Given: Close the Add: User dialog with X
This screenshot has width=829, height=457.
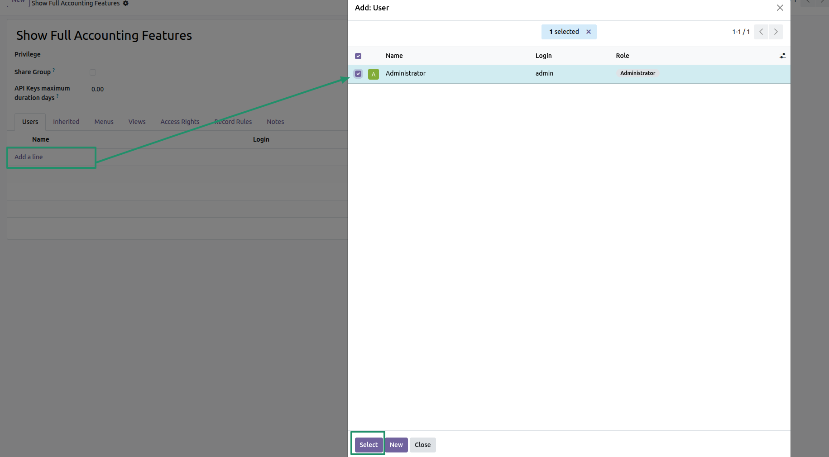Looking at the screenshot, I should [x=780, y=8].
